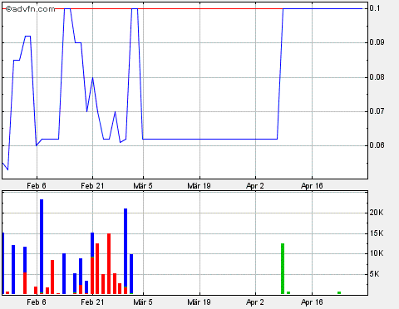Click Apr 16 label under price chart

click(x=312, y=186)
